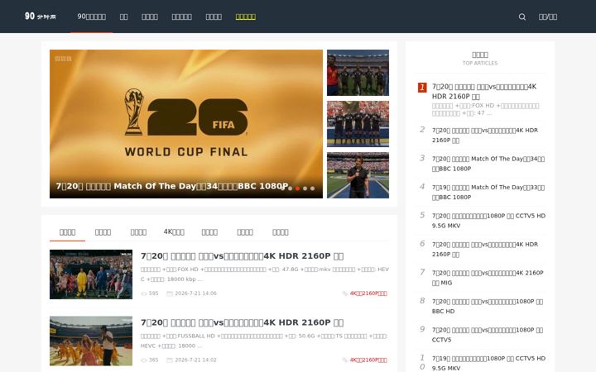This screenshot has width=596, height=372.
Task: Click banner caption "Match Of The Day" BBC 1080P
Action: point(172,186)
